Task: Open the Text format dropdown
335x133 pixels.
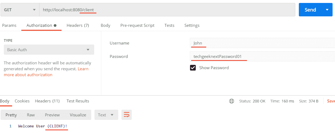Action: [106, 115]
